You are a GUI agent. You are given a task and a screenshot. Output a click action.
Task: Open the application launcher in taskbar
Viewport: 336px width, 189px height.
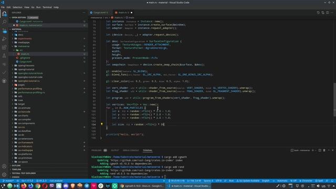click(x=3, y=186)
